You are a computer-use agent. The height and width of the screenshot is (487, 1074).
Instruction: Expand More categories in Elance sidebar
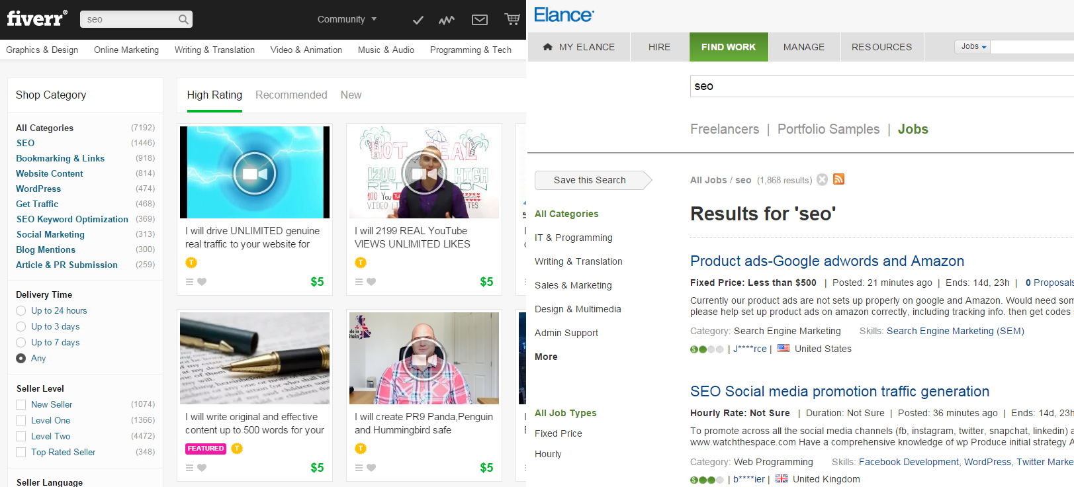[546, 357]
